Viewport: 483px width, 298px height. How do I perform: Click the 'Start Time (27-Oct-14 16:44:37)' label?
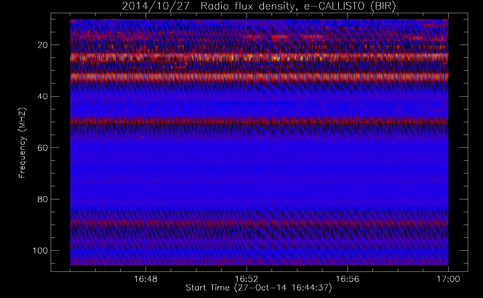259,288
